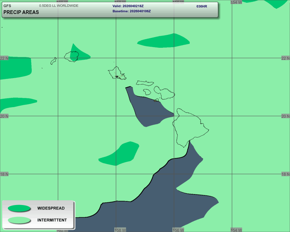290x232 pixels.
Task: Click the GFS model label
Action: tap(7, 6)
